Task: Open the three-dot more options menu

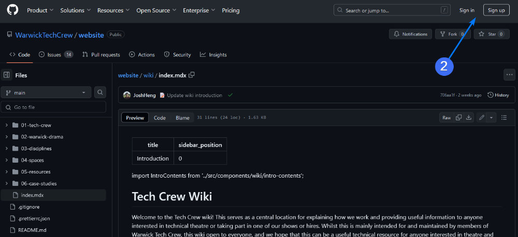Action: [x=509, y=75]
